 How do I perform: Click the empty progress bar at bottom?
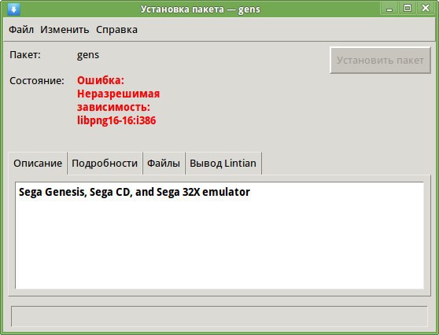click(219, 316)
